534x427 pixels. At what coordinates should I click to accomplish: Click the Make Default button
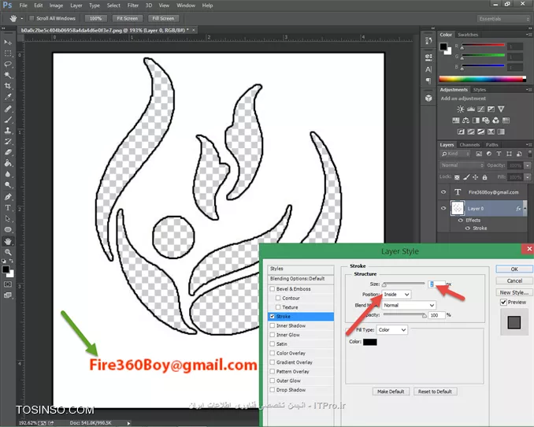pos(391,392)
